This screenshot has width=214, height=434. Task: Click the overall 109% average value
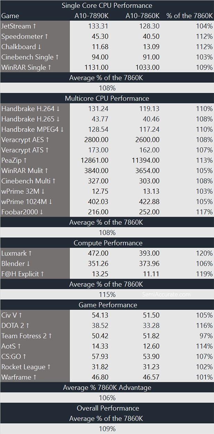tap(107, 429)
